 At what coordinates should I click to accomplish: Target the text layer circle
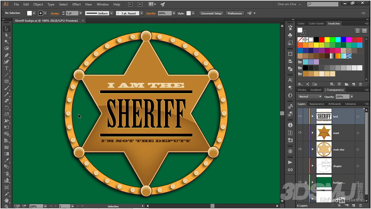pos(358,116)
